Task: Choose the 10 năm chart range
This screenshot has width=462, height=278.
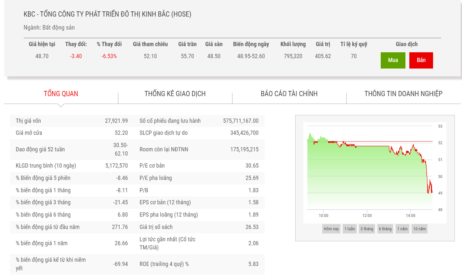Action: 419,229
